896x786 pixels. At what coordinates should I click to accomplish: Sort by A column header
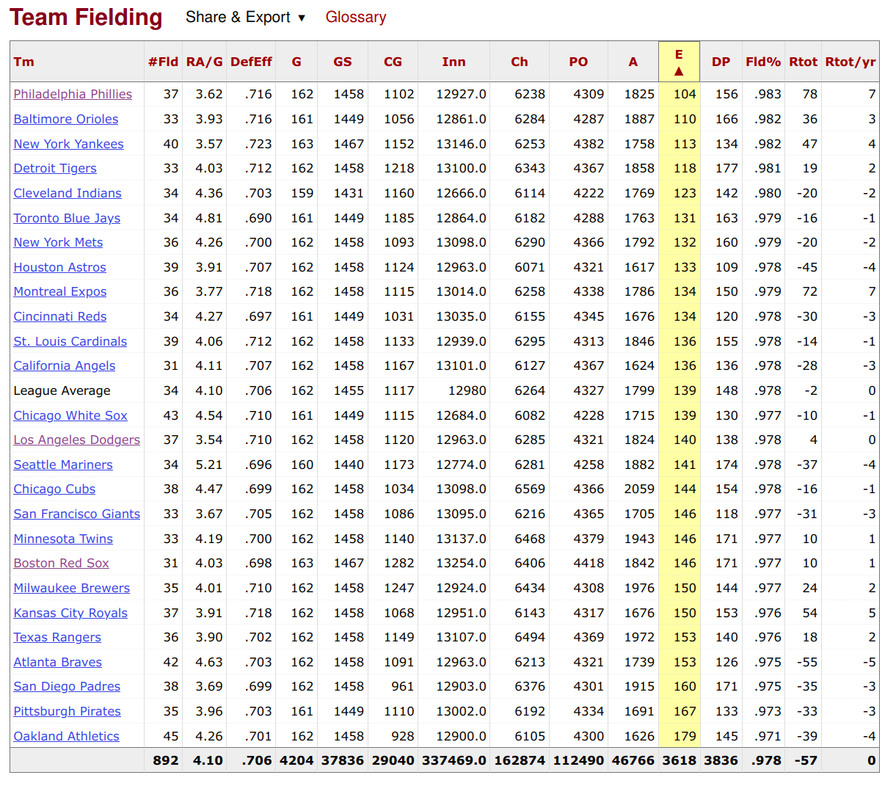pyautogui.click(x=633, y=62)
